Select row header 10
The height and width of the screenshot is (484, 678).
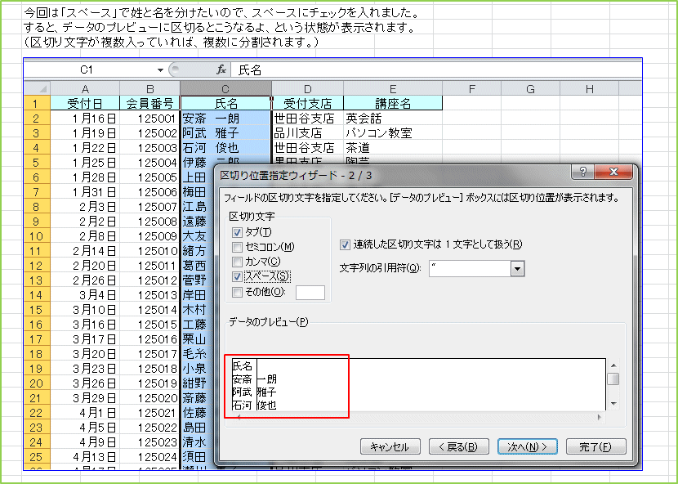pyautogui.click(x=38, y=236)
